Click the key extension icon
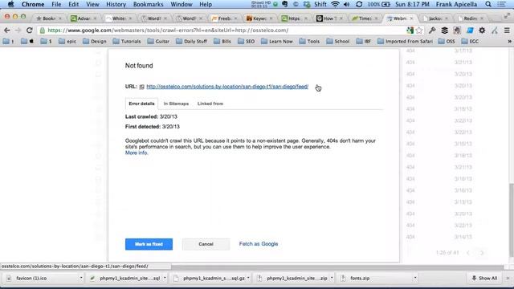The image size is (514, 289). [x=432, y=31]
